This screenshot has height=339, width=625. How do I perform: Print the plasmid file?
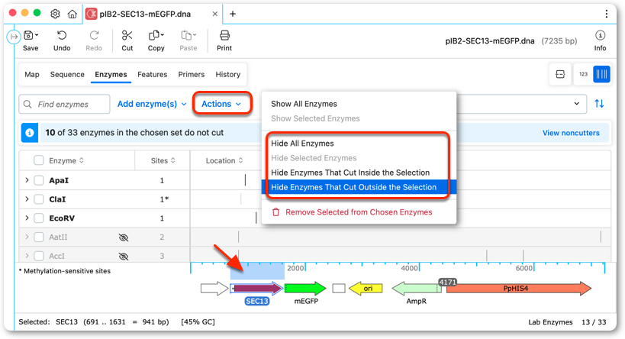(224, 35)
